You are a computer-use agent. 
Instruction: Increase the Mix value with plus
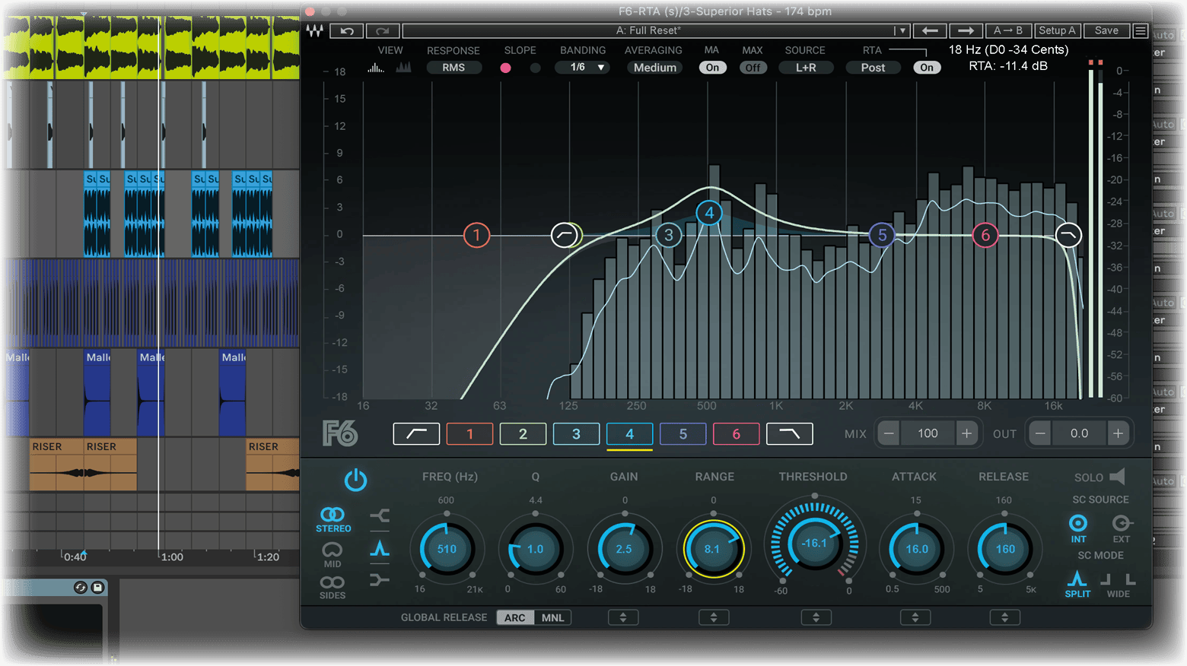[966, 433]
